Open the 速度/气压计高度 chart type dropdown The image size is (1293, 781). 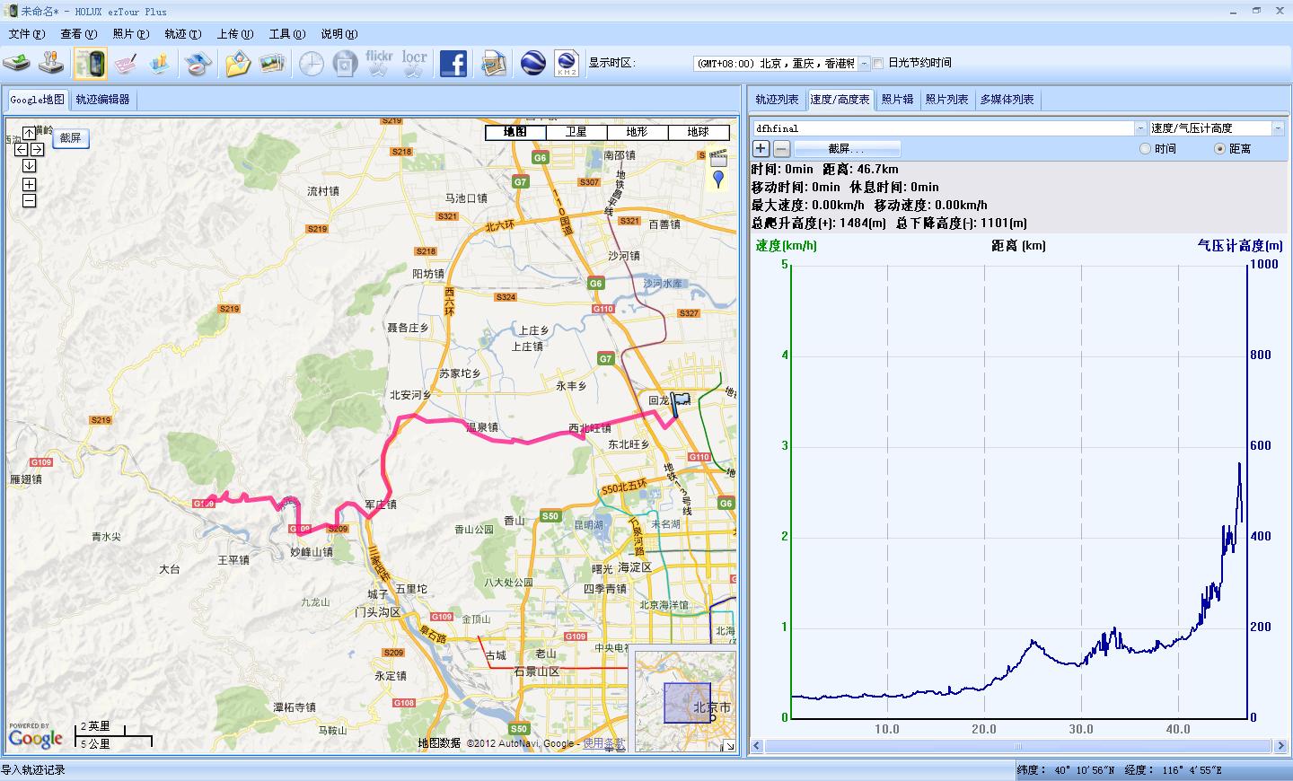(1278, 128)
